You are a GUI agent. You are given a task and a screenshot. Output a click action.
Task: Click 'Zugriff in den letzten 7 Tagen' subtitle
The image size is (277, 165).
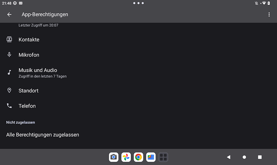[43, 76]
